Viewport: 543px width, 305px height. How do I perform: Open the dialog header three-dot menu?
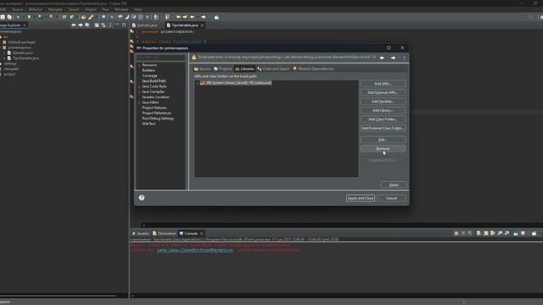pyautogui.click(x=404, y=58)
